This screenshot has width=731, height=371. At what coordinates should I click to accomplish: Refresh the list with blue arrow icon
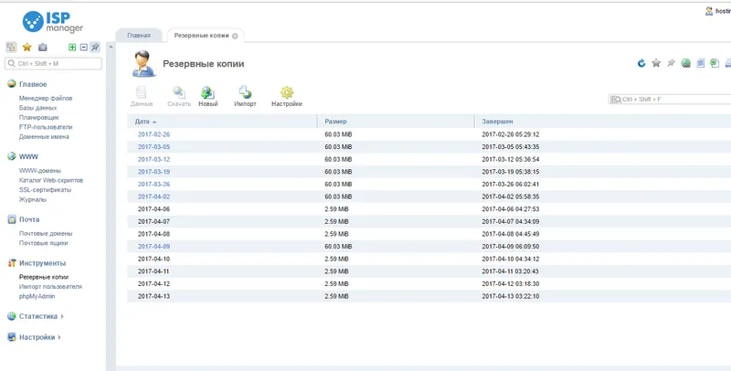[641, 63]
